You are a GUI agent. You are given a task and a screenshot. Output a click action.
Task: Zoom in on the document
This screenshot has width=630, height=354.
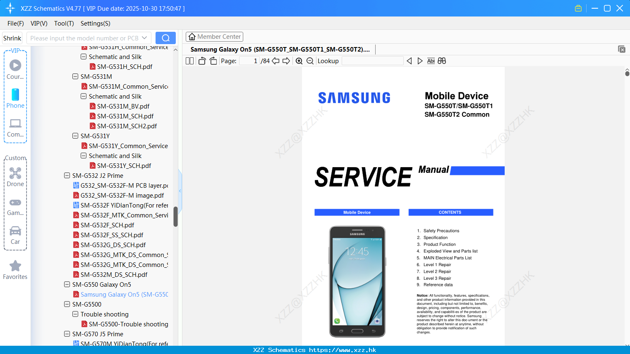(x=299, y=61)
